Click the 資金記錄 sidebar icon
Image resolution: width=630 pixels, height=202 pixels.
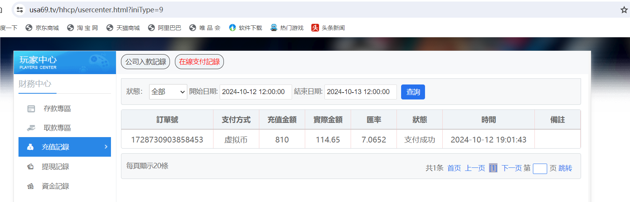(30, 186)
